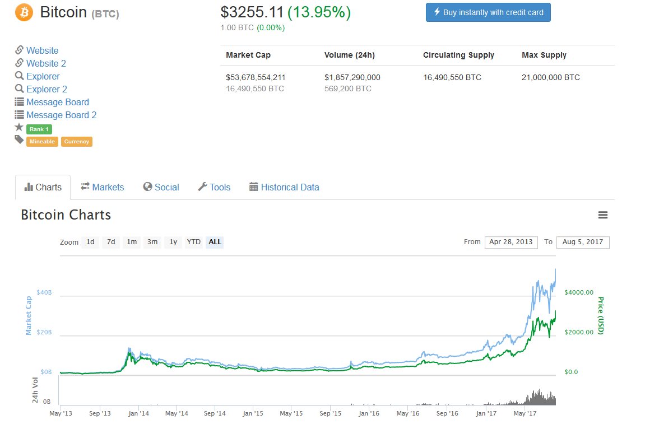Image resolution: width=645 pixels, height=429 pixels.
Task: Switch to the Historical Data tab
Action: (x=284, y=188)
